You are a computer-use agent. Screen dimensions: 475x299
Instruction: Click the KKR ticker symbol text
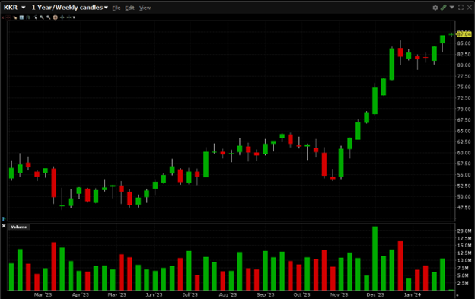coord(11,8)
